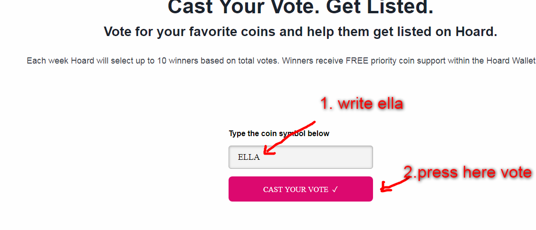Click the typed 'ELLA' text in the field
536x230 pixels.
[249, 157]
